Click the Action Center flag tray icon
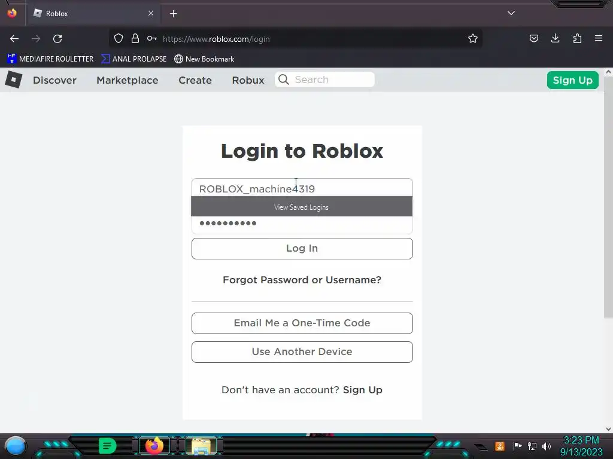The image size is (613, 459). (x=517, y=446)
